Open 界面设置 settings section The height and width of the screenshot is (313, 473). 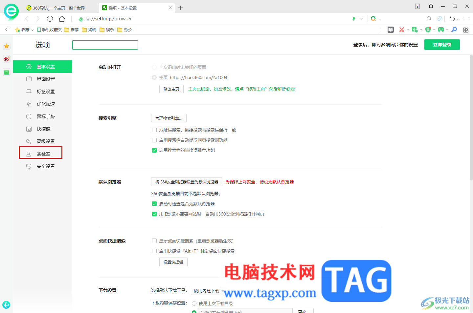43,79
